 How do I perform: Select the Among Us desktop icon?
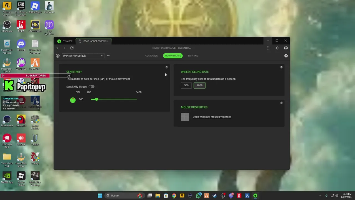tap(21, 121)
